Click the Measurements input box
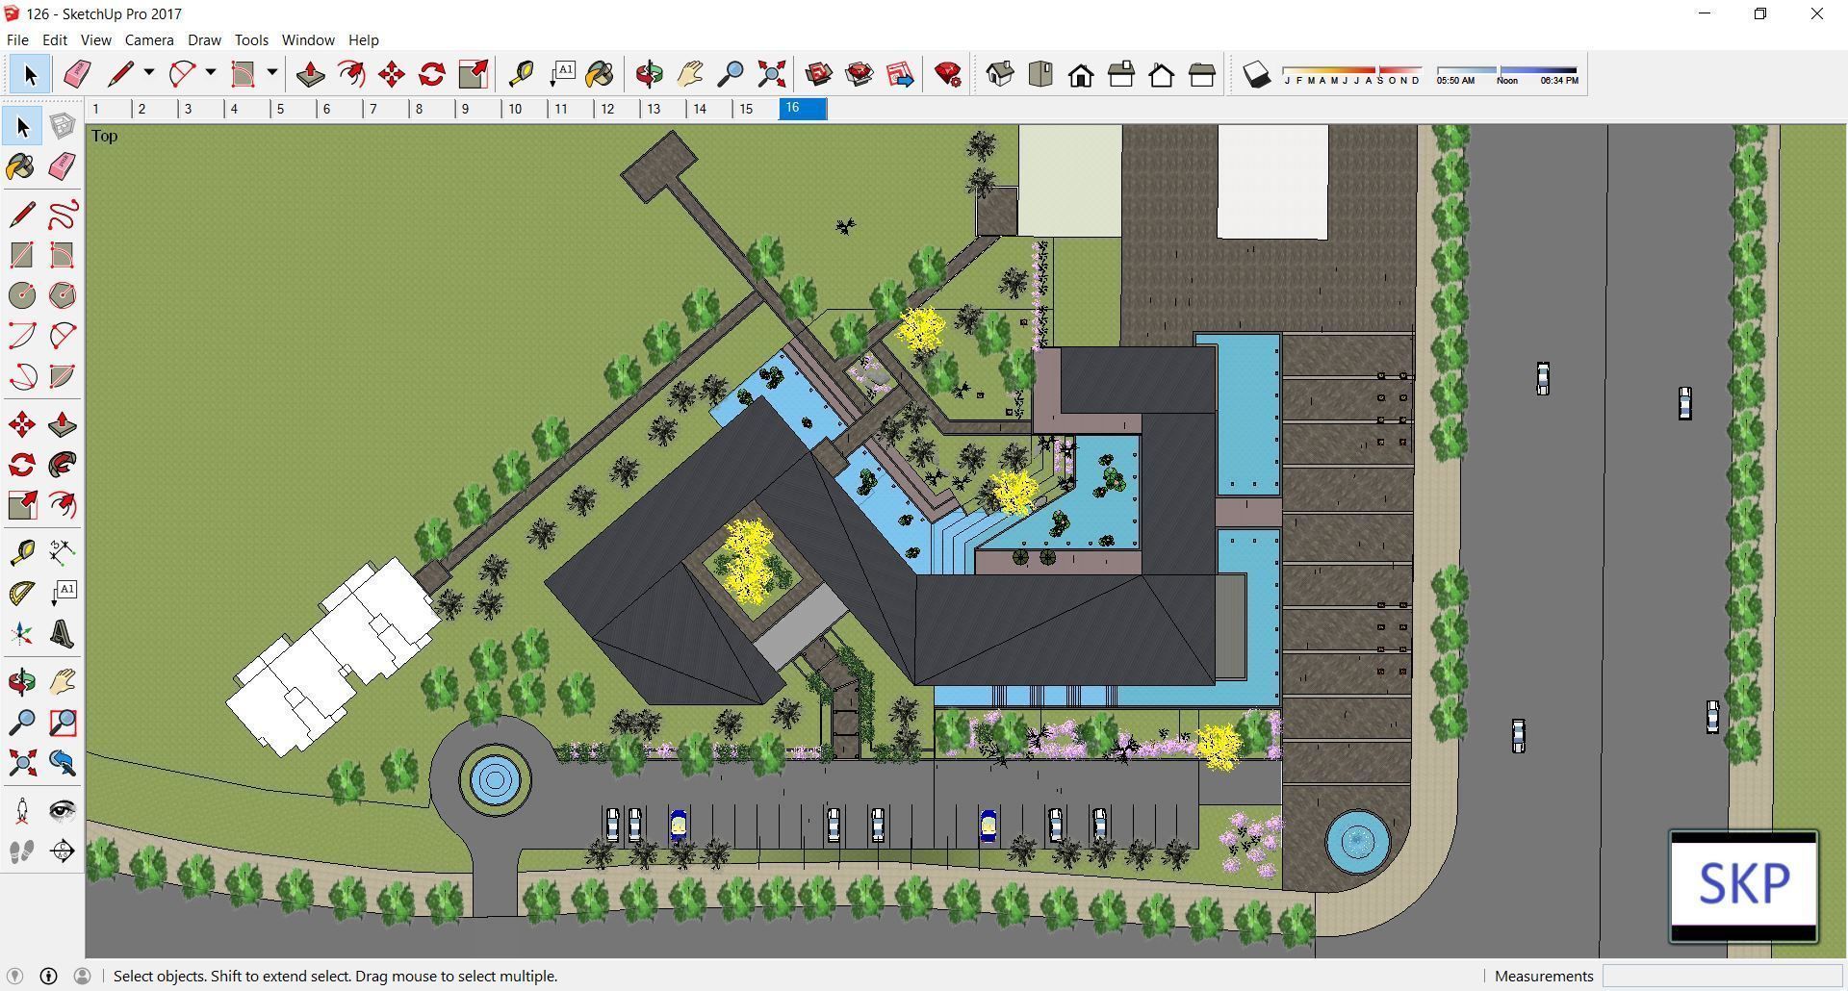This screenshot has width=1848, height=991. click(x=1723, y=976)
